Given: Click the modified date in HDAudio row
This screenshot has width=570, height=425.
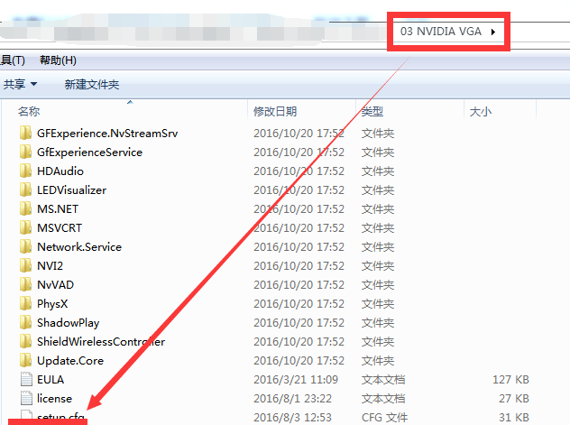Looking at the screenshot, I should pyautogui.click(x=299, y=171).
